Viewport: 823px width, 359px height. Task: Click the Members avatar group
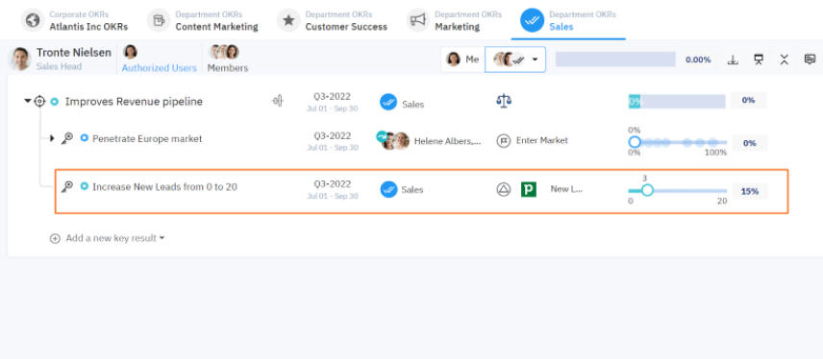224,52
